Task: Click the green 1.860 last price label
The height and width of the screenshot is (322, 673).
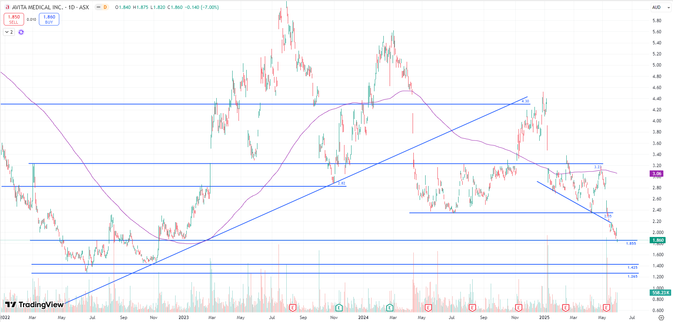Action: click(657, 240)
